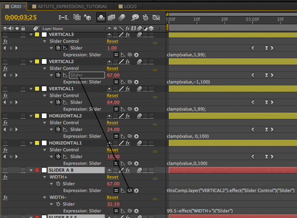Click expression pick whip for VERTICAL3 Slider
The image size is (297, 218).
coord(130,55)
